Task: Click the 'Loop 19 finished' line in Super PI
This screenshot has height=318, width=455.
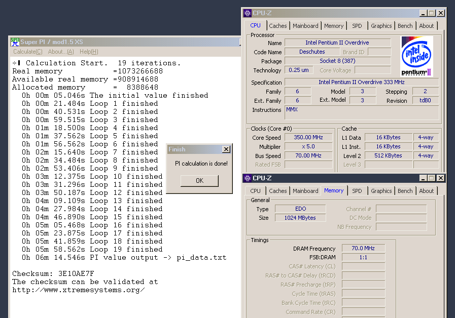Action: [x=92, y=249]
